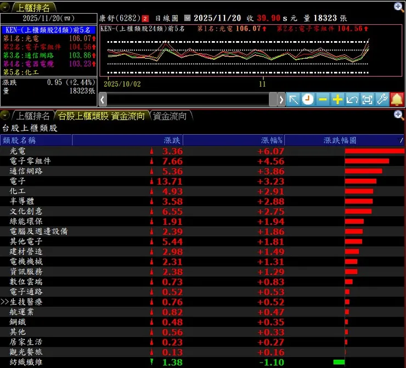Click the 漲跌幅圖 column header
This screenshot has height=368, width=406.
click(x=344, y=140)
